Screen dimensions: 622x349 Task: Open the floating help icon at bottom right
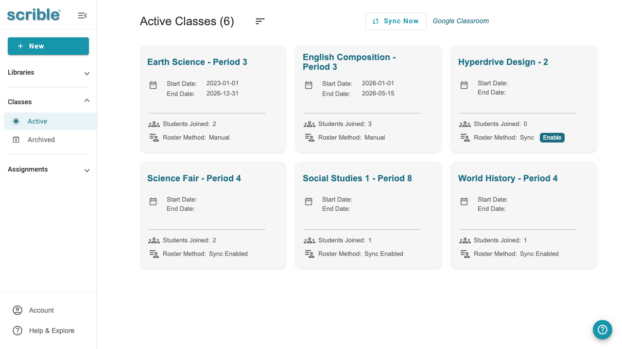click(603, 330)
